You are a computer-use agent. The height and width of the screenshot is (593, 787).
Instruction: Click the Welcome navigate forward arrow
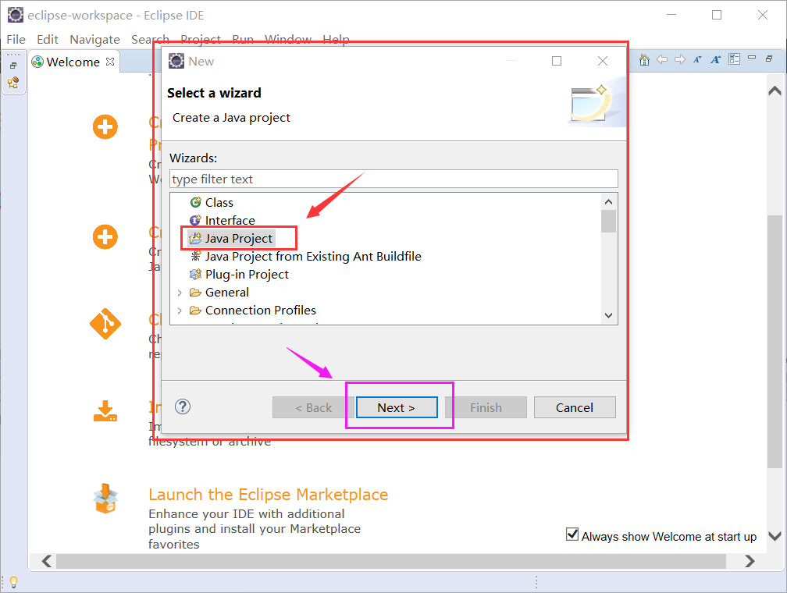tap(680, 60)
